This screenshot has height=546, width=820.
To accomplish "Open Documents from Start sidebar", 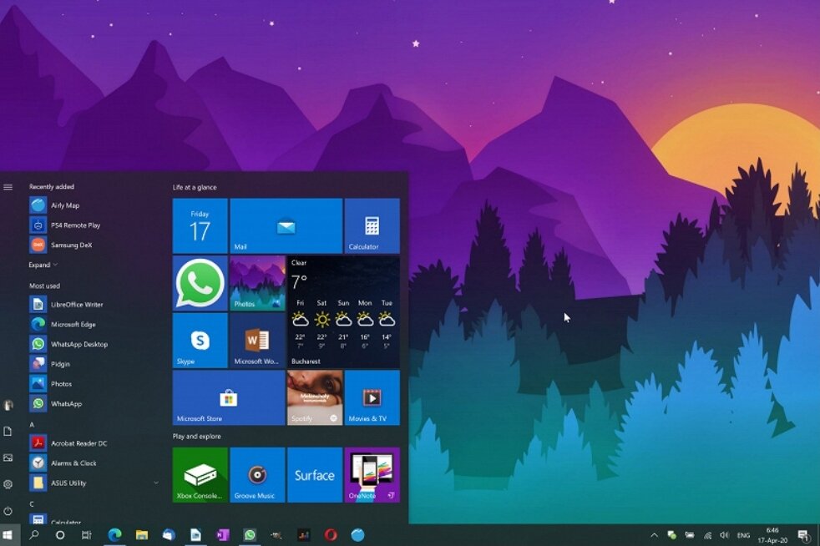I will pos(8,432).
